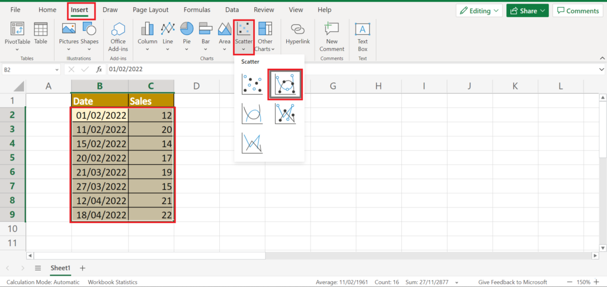This screenshot has width=607, height=287.
Task: Open the Shapes gallery
Action: click(90, 34)
